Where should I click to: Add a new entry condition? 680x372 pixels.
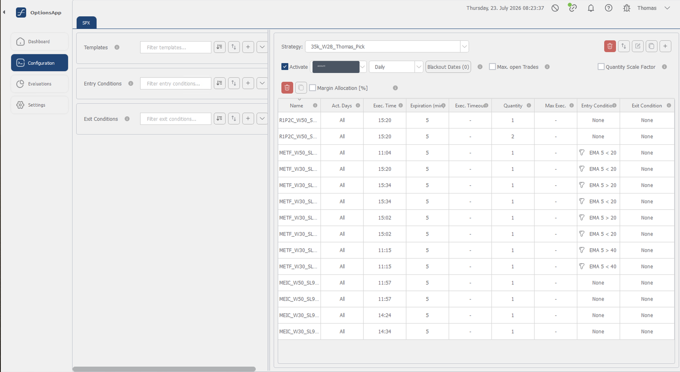coord(248,83)
